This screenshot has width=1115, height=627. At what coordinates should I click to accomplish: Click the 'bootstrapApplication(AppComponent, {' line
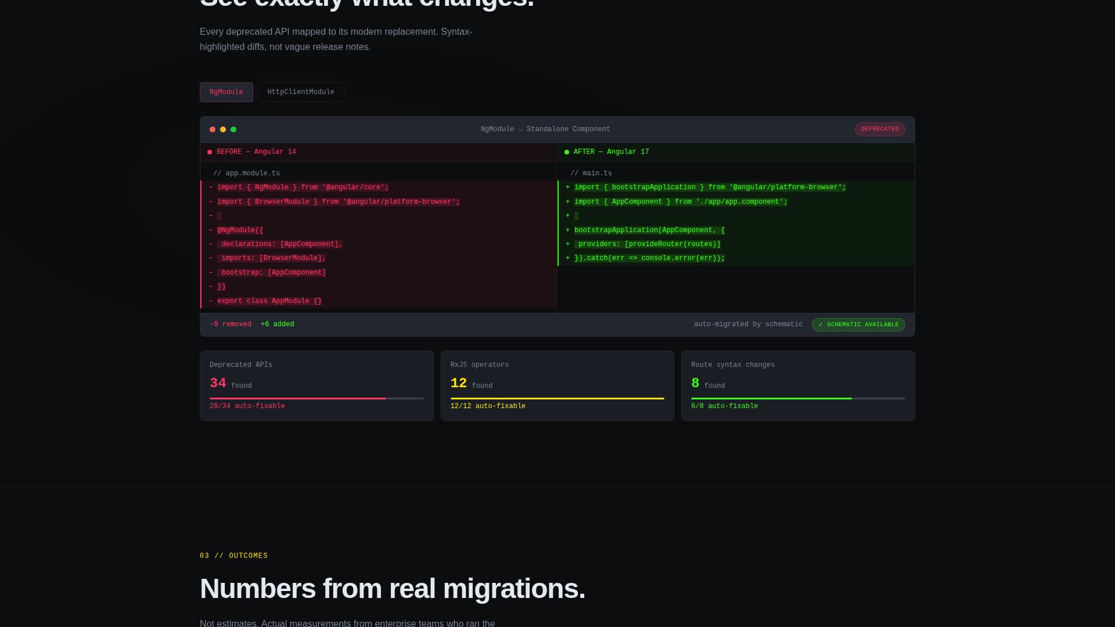point(736,230)
